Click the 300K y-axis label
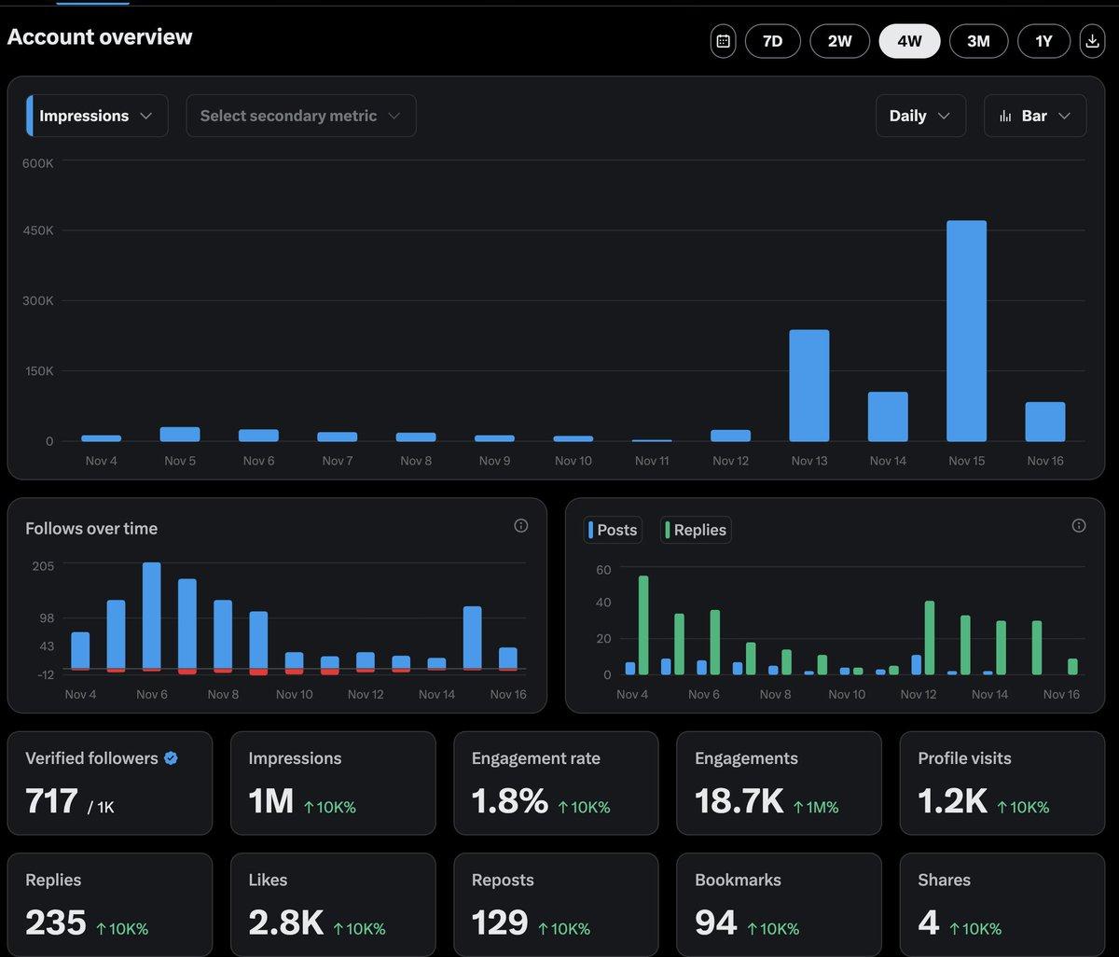 coord(38,301)
